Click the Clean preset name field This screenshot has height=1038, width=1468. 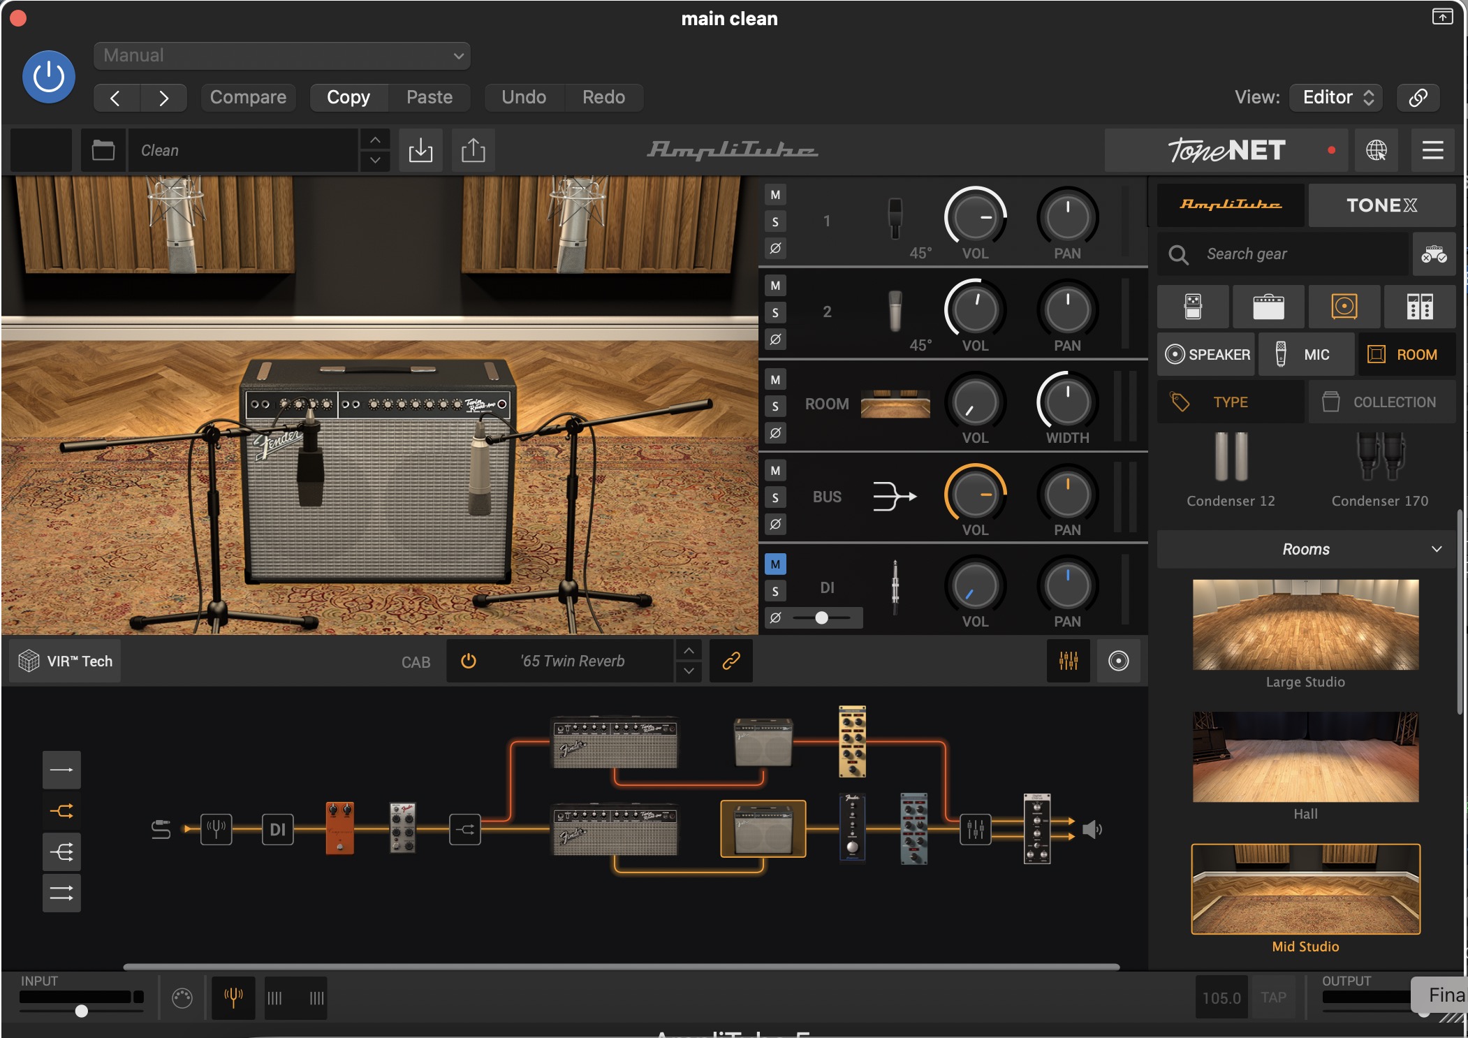point(242,150)
